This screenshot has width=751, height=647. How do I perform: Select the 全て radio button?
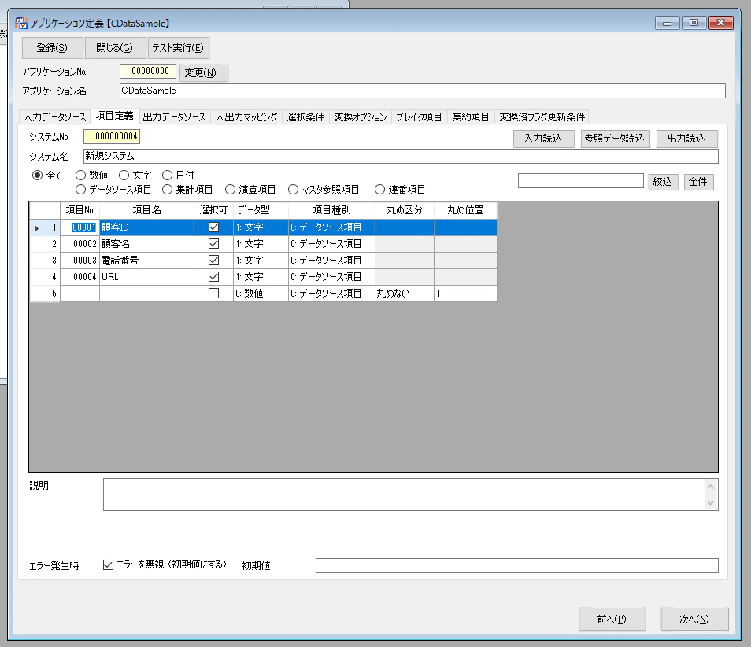37,175
